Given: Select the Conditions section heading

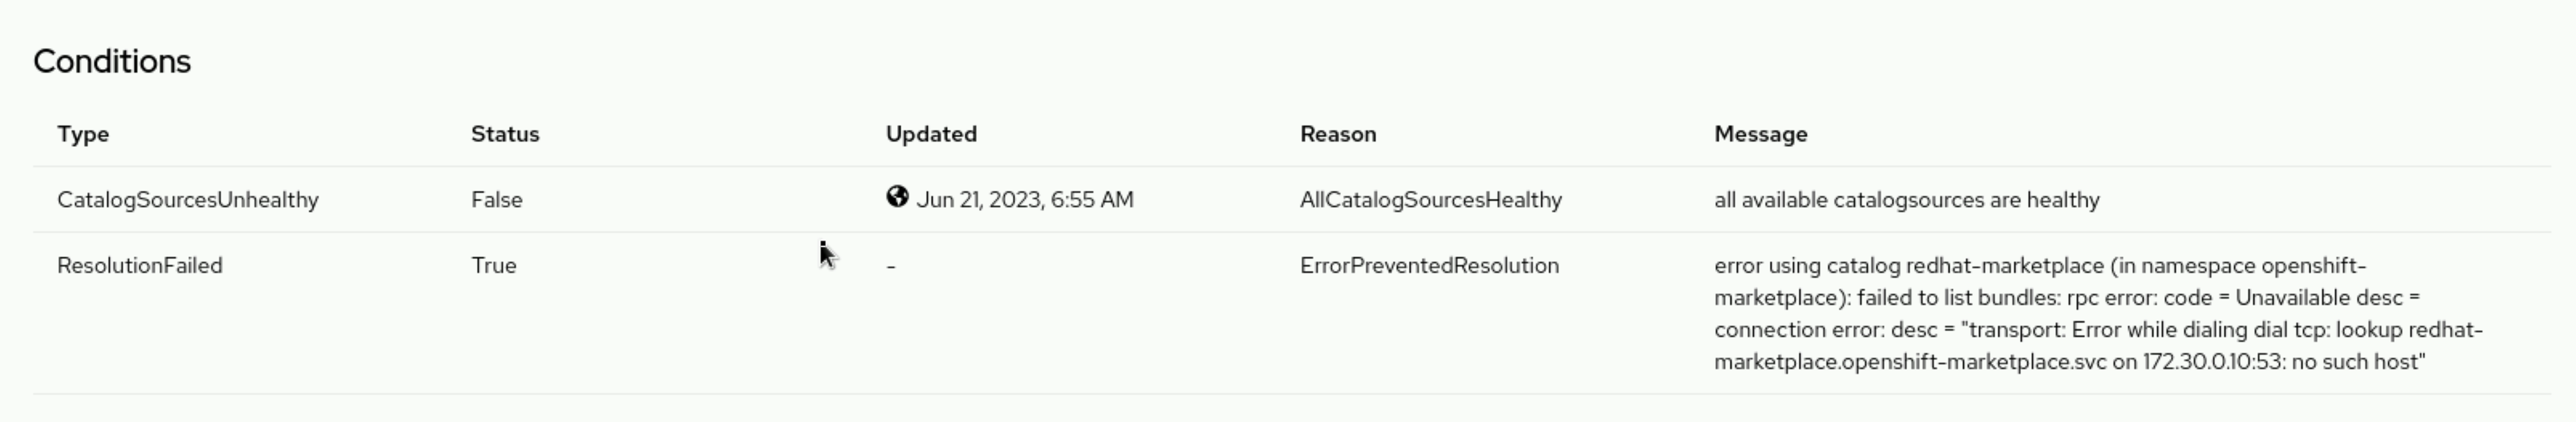Looking at the screenshot, I should click(x=112, y=62).
